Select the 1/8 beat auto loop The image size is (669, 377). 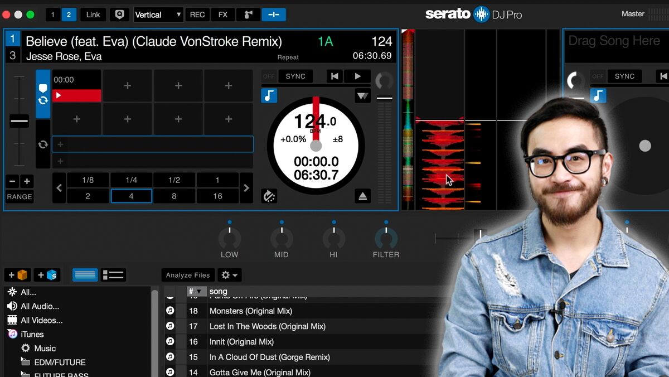(88, 180)
